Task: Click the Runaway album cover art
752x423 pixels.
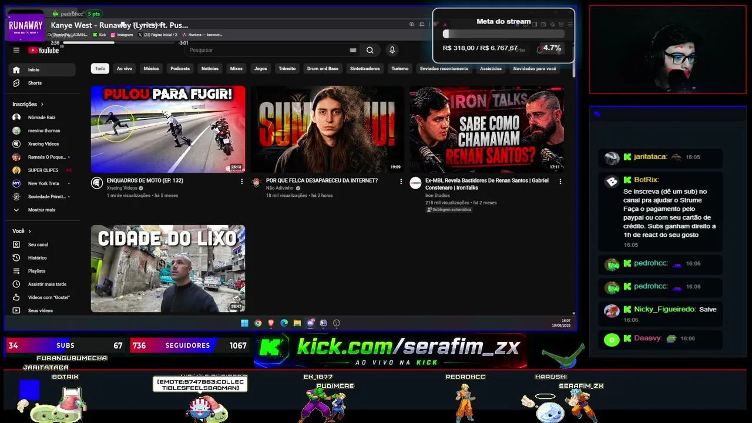Action: pos(26,26)
